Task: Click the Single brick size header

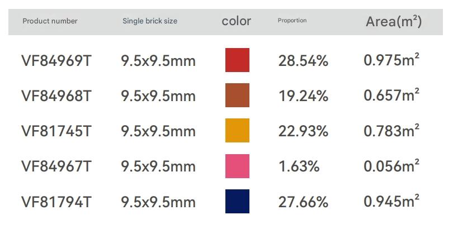Action: coord(150,21)
